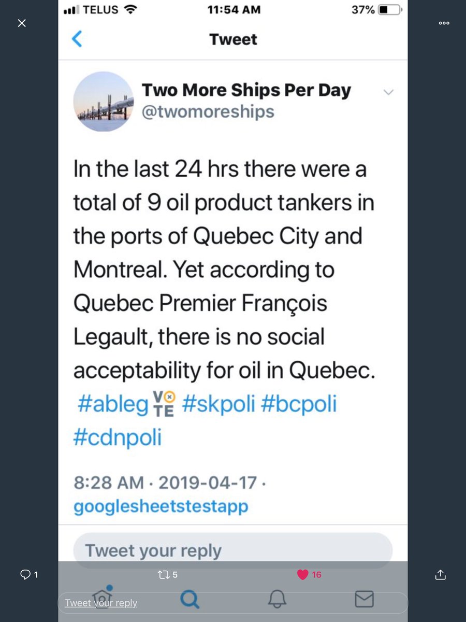Expand the tweet options chevron dropdown
The width and height of the screenshot is (466, 622).
coord(388,92)
